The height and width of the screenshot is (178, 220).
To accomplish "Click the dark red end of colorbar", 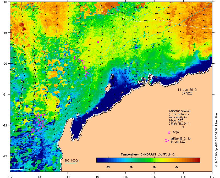I will click(198, 160).
